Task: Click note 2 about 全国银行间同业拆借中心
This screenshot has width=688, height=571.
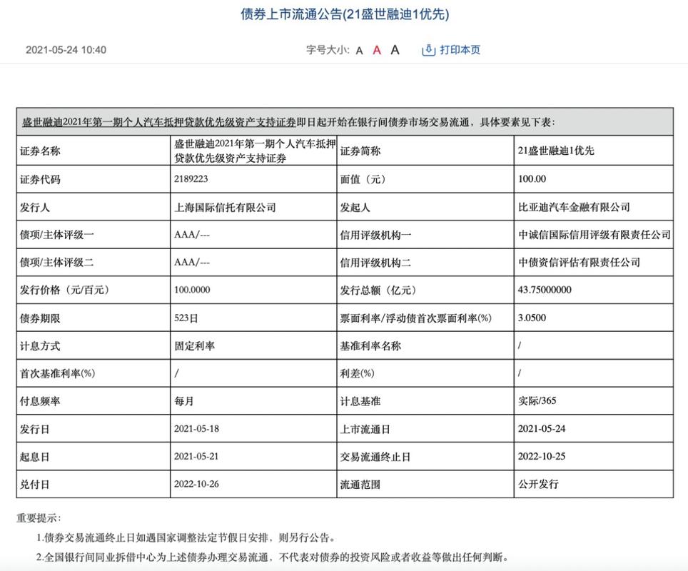Action: tap(273, 557)
